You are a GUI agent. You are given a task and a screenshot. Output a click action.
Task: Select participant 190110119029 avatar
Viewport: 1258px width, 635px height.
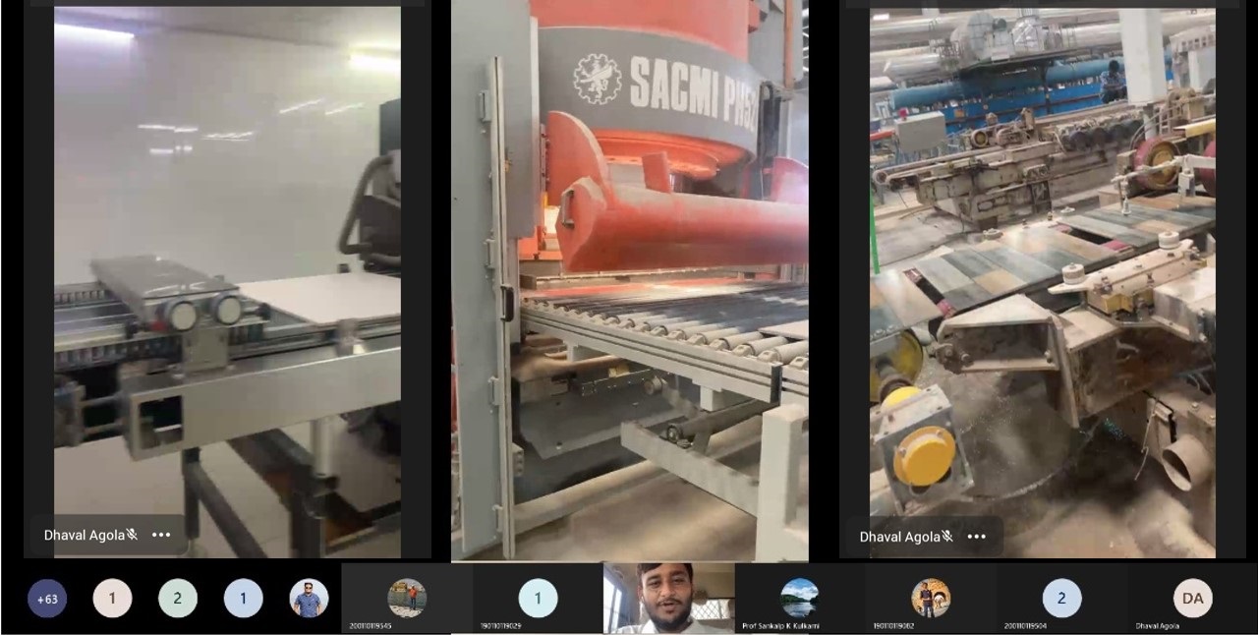(538, 598)
